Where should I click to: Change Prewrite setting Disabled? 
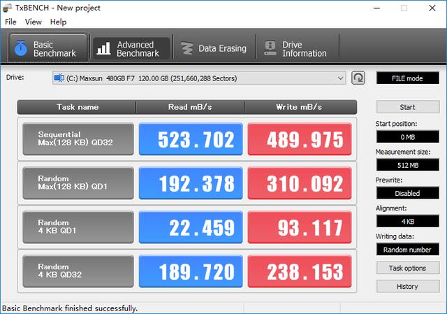(x=408, y=193)
